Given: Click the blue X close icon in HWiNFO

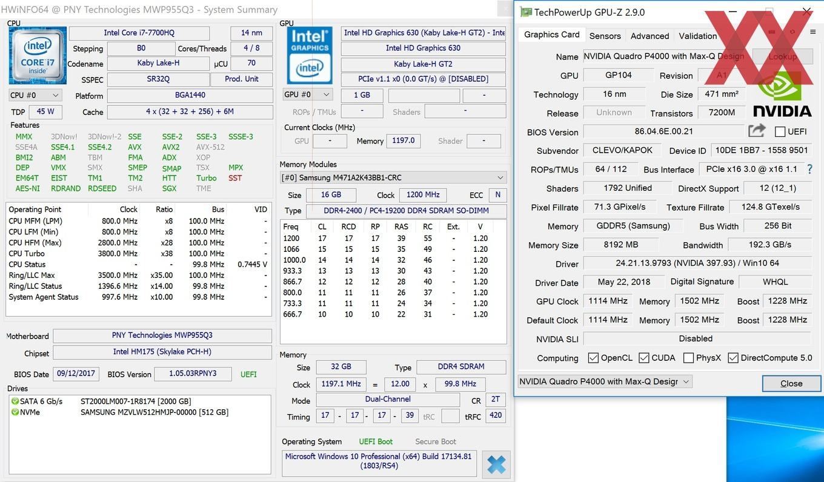Looking at the screenshot, I should point(496,465).
